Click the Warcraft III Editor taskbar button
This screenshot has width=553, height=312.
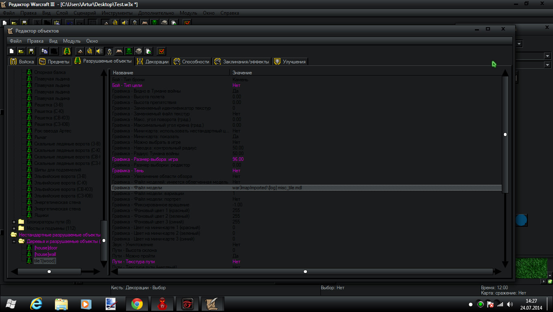pyautogui.click(x=212, y=304)
